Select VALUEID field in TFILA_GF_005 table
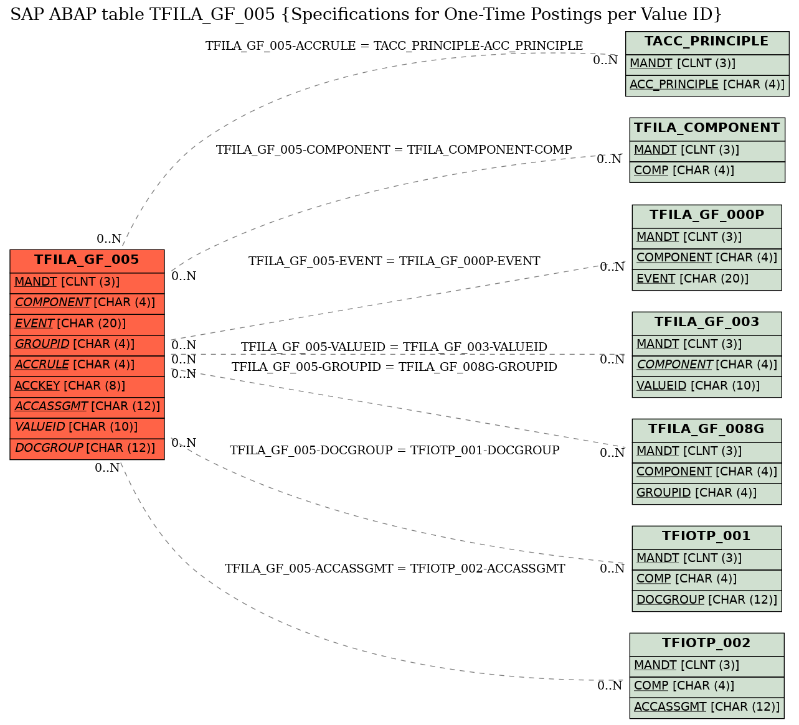The image size is (799, 725). (x=87, y=428)
